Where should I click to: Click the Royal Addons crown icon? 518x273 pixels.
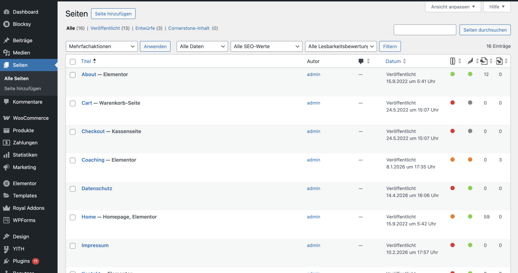click(x=6, y=208)
